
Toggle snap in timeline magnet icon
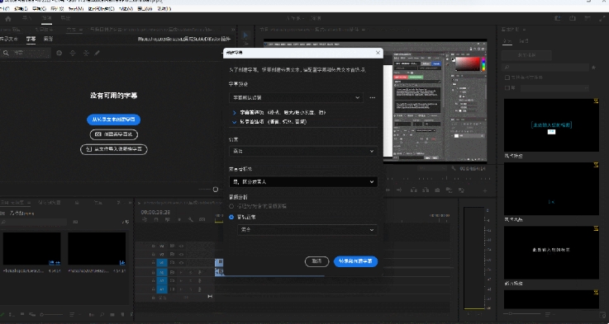155,220
